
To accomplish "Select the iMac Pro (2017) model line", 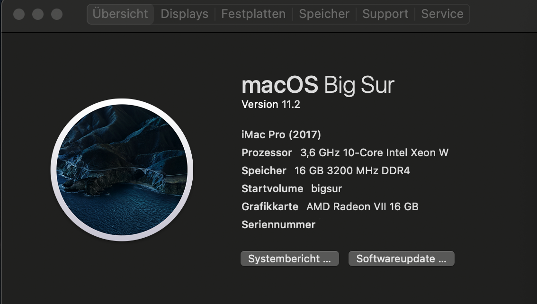I will click(x=281, y=135).
